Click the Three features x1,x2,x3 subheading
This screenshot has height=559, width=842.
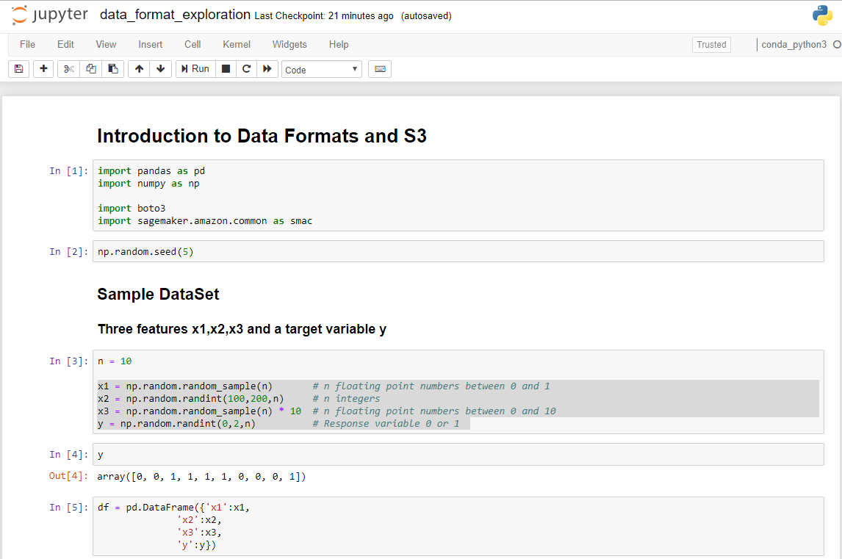tap(242, 329)
